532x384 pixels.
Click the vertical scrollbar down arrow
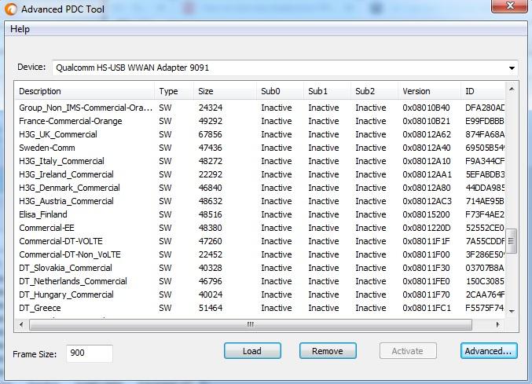(x=512, y=312)
